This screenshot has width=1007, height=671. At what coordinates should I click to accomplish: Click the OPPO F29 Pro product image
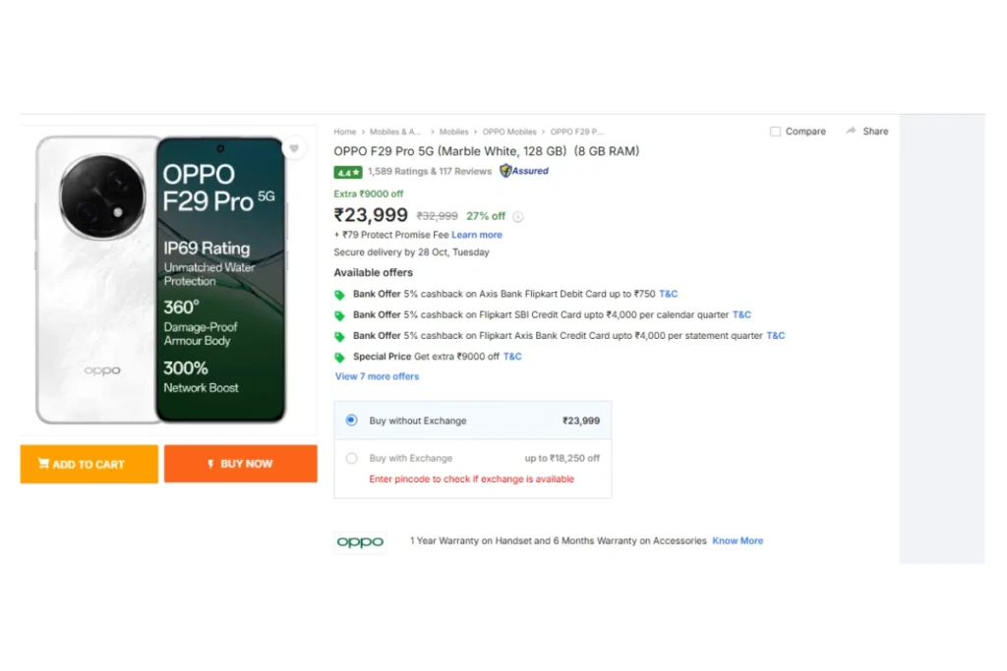[x=162, y=280]
